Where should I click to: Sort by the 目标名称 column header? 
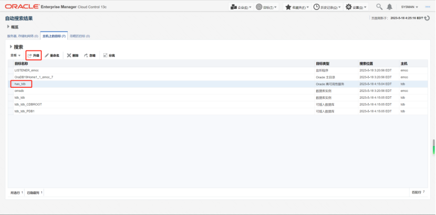[164, 64]
